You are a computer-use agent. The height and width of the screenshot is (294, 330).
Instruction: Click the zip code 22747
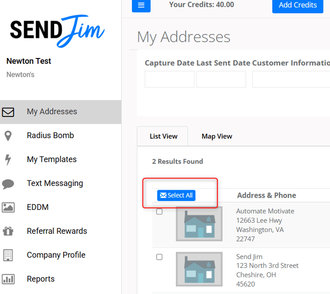[x=245, y=239]
